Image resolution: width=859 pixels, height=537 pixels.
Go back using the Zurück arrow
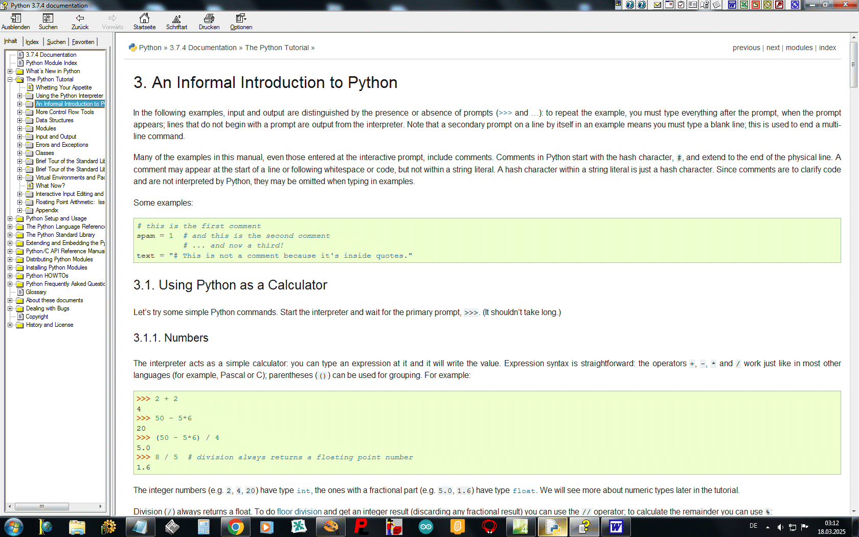pyautogui.click(x=80, y=22)
